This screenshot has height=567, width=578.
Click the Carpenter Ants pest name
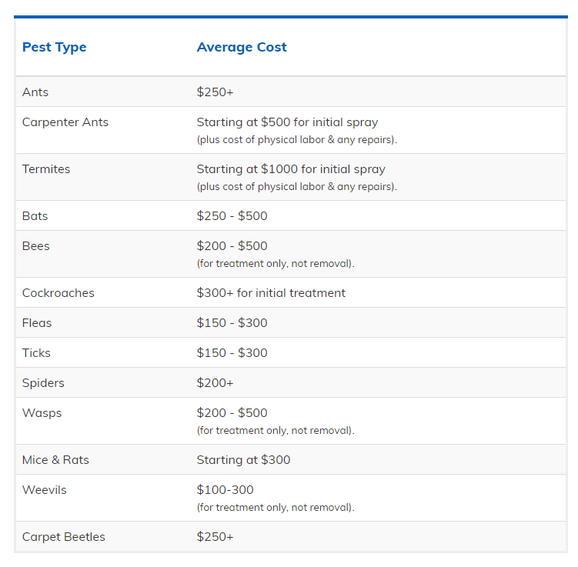coord(65,122)
